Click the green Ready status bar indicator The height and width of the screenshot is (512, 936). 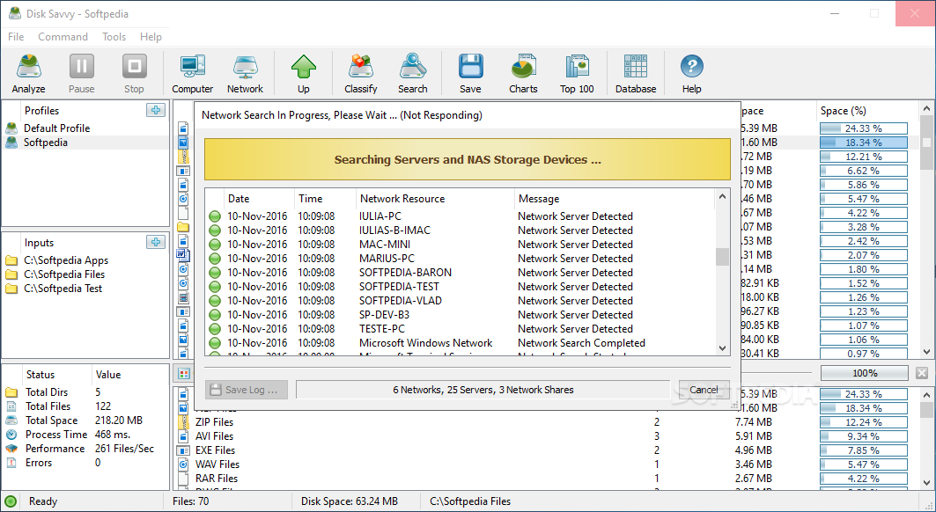pos(11,501)
